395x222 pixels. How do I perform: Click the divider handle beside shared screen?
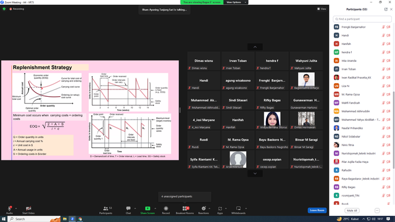[x=180, y=110]
